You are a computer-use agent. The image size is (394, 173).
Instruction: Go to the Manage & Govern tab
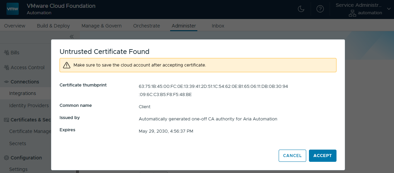coord(101,26)
